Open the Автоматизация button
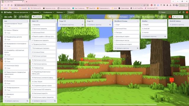189x106 pixels. pyautogui.click(x=148, y=17)
